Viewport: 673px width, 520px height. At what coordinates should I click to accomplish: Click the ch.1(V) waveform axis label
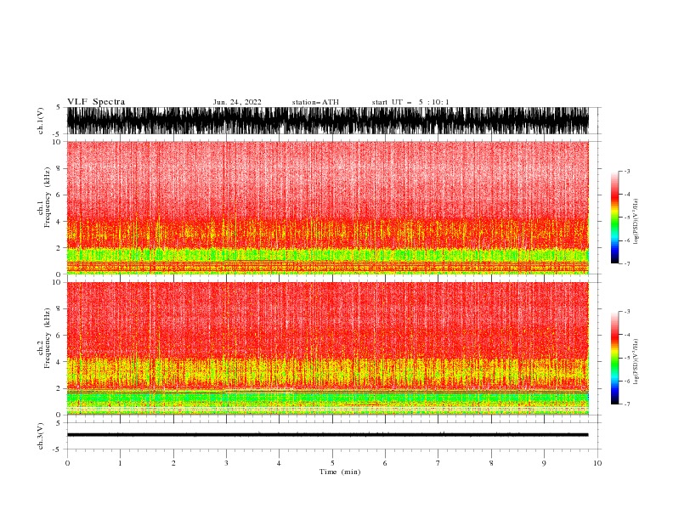click(41, 121)
